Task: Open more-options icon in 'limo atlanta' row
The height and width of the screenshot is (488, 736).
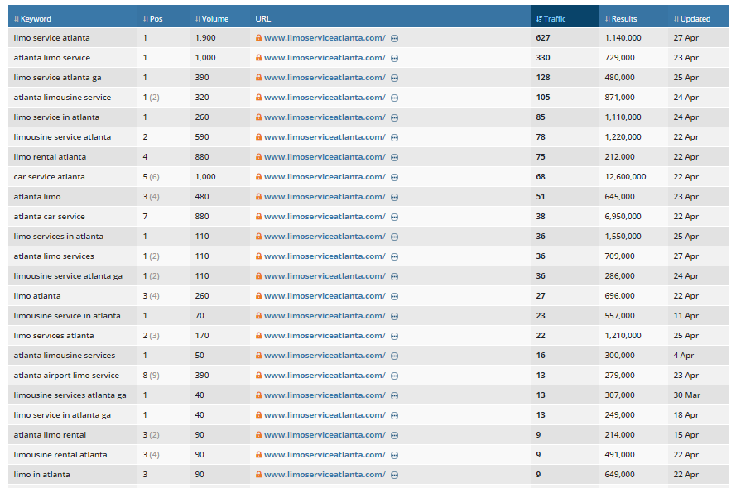Action: point(395,296)
